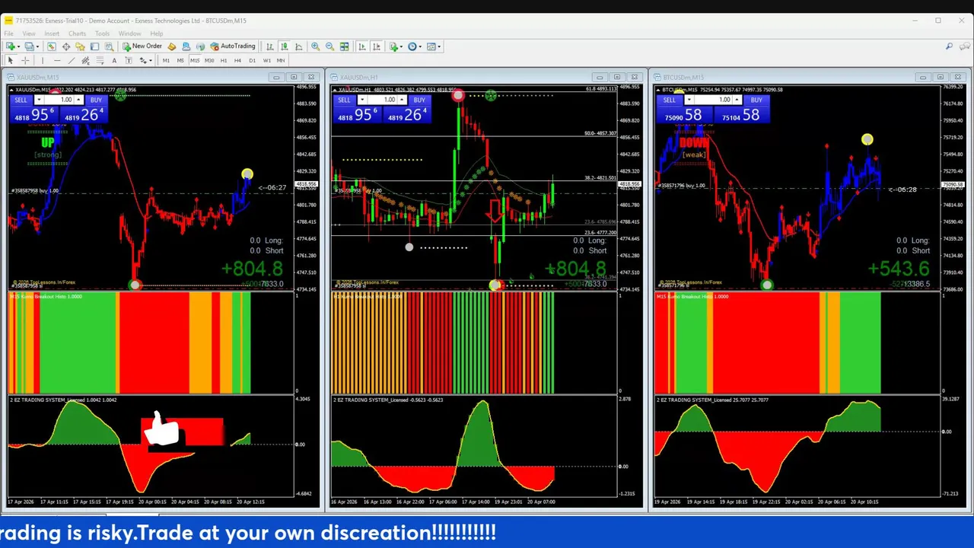Select the horizontal line drawing tool

click(57, 60)
